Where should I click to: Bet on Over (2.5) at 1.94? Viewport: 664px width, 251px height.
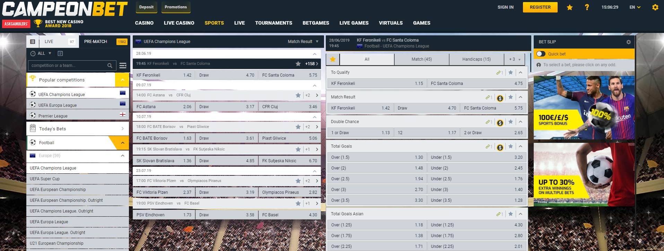tap(377, 179)
